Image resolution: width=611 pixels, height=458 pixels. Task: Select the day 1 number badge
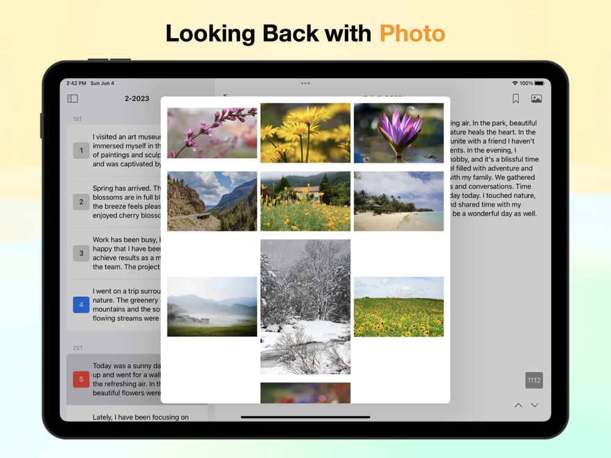point(81,150)
